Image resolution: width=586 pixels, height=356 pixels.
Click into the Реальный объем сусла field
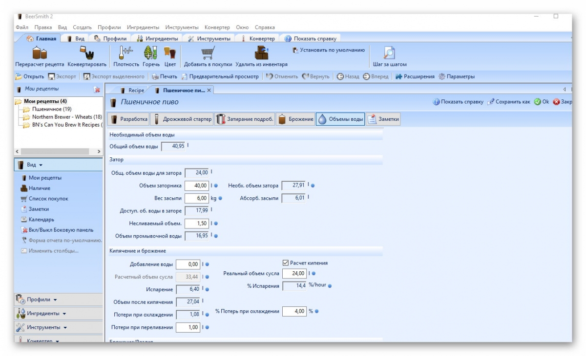[x=294, y=274]
